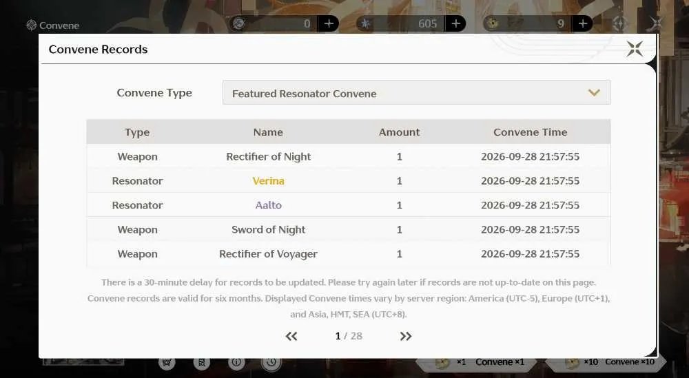The height and width of the screenshot is (378, 689).
Task: Open the convene details info icon
Action: (236, 362)
